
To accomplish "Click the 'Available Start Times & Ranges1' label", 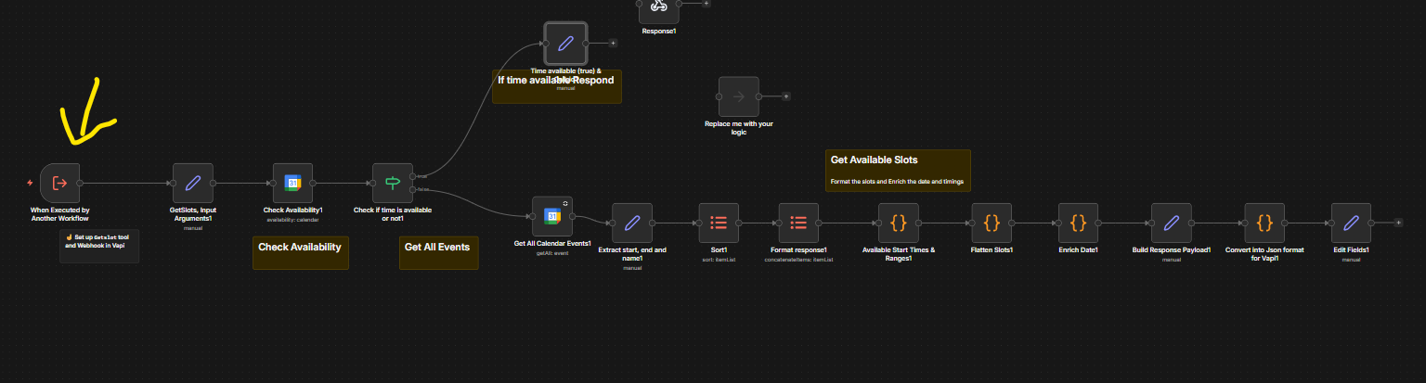I will pyautogui.click(x=899, y=254).
